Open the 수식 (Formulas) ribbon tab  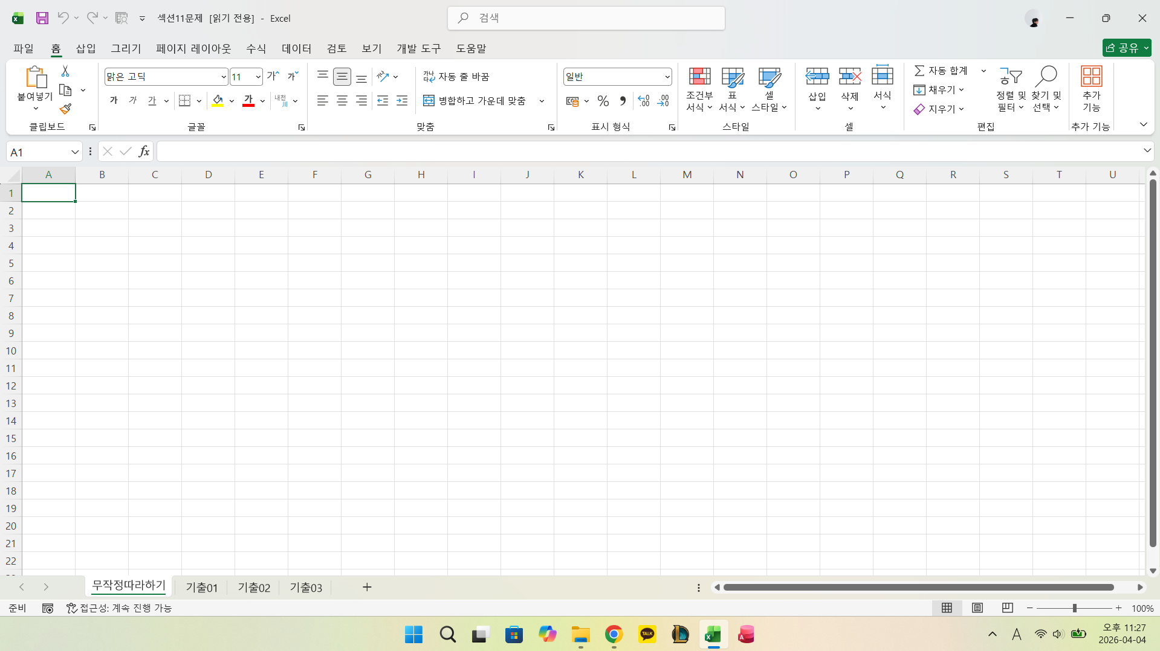(256, 48)
